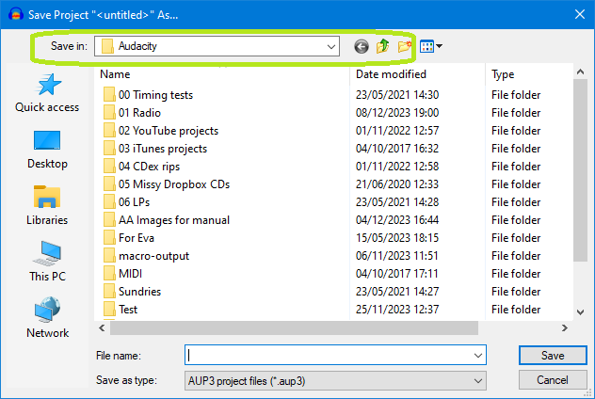Image resolution: width=595 pixels, height=399 pixels.
Task: Select the 00 Timing tests folder
Action: pyautogui.click(x=155, y=95)
